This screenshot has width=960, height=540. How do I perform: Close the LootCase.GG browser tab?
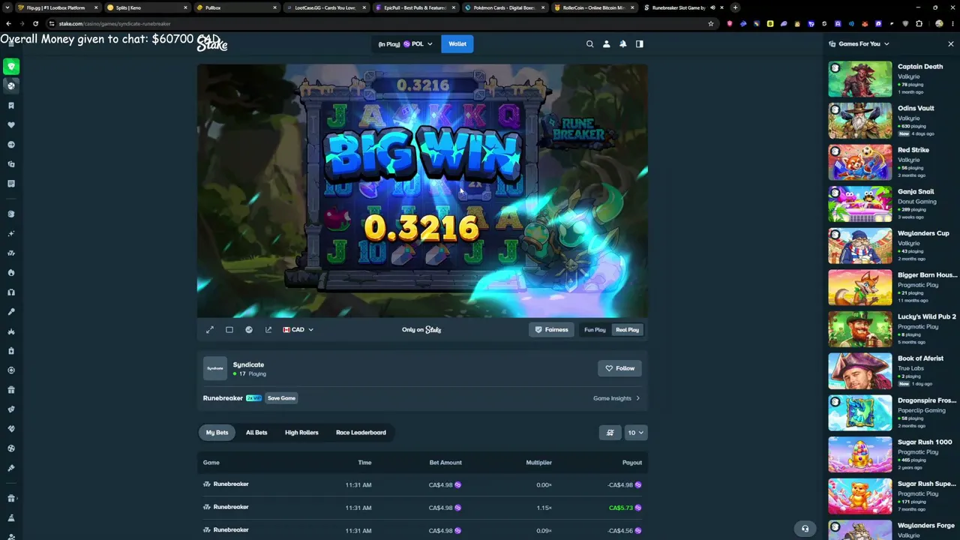(364, 7)
